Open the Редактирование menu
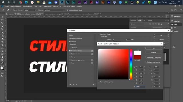 [16, 6]
